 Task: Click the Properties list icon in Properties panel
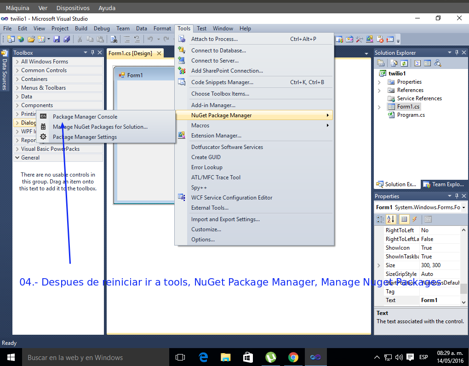click(x=404, y=219)
